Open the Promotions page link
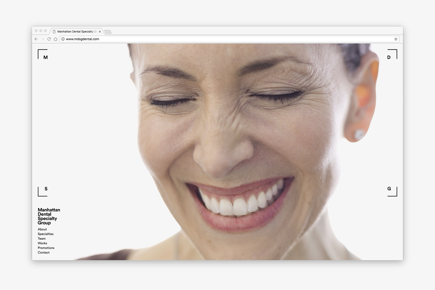 click(x=46, y=248)
